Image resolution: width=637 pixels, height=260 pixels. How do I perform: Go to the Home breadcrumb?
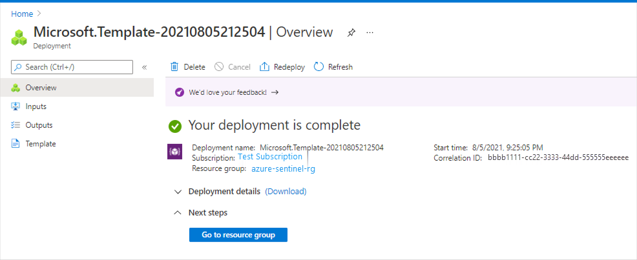[22, 14]
